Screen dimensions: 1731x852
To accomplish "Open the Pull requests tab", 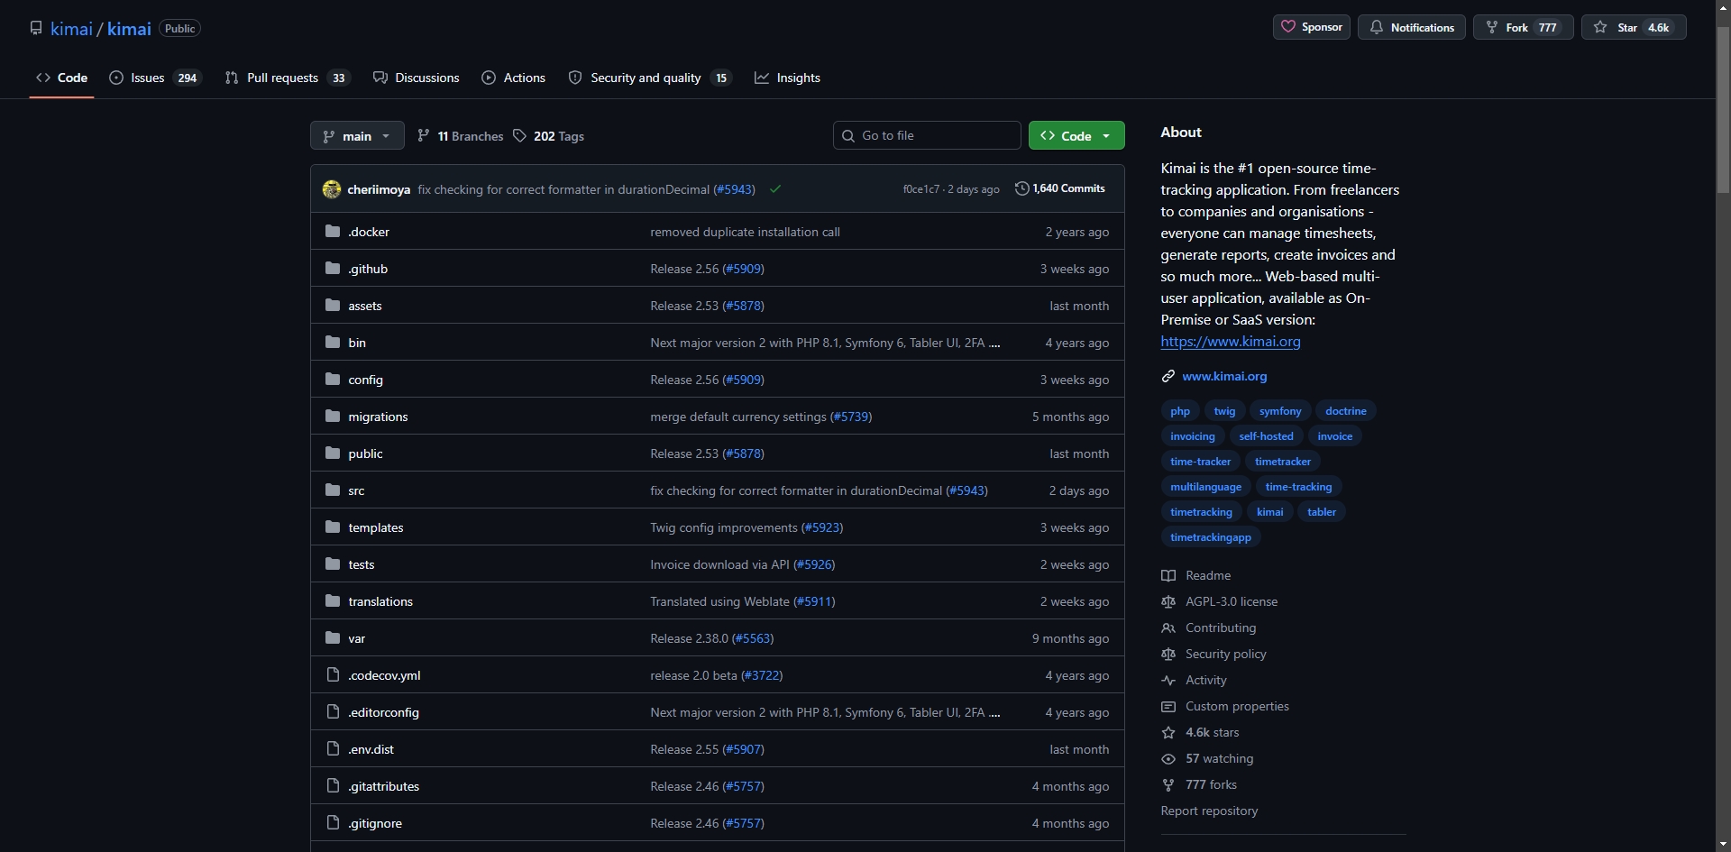I will [287, 78].
